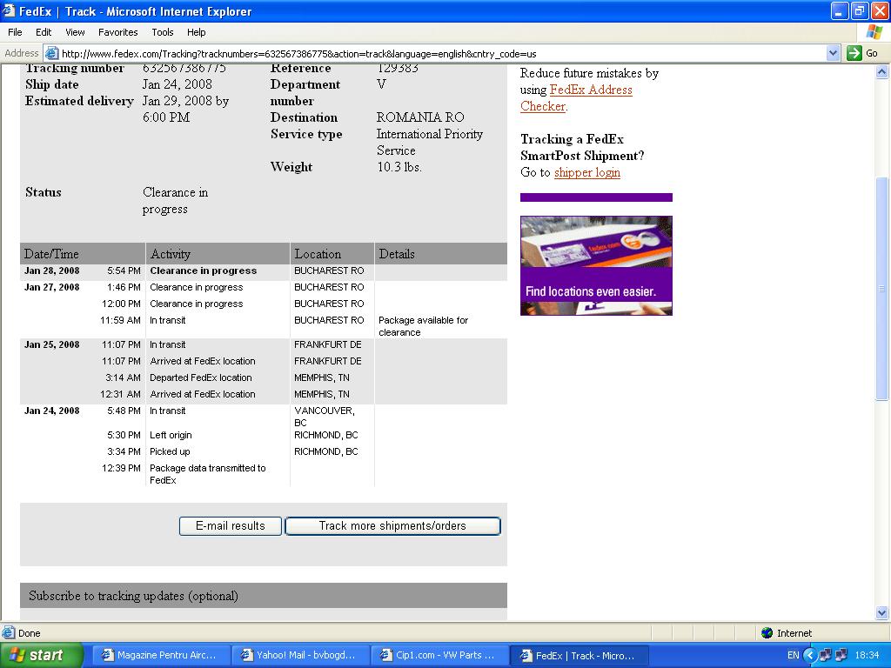Click International Priority Service text

[x=430, y=142]
